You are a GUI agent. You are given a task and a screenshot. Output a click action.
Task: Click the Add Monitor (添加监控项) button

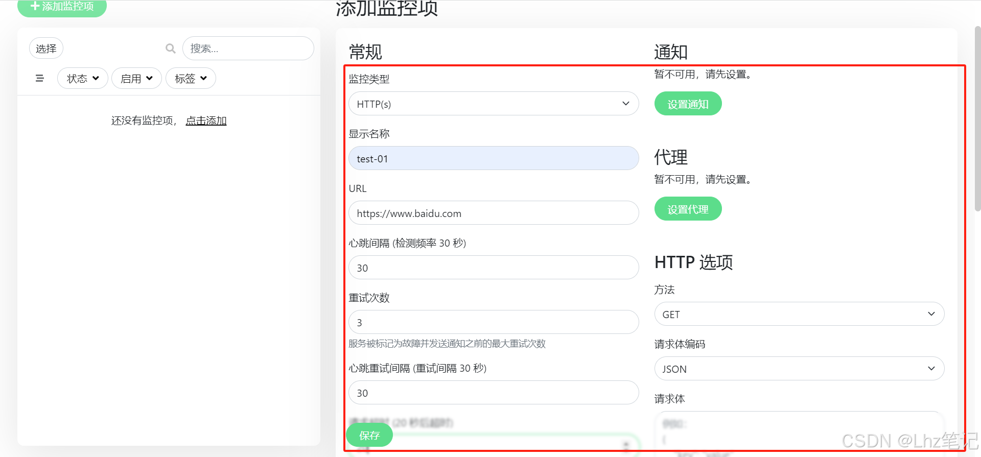[62, 7]
